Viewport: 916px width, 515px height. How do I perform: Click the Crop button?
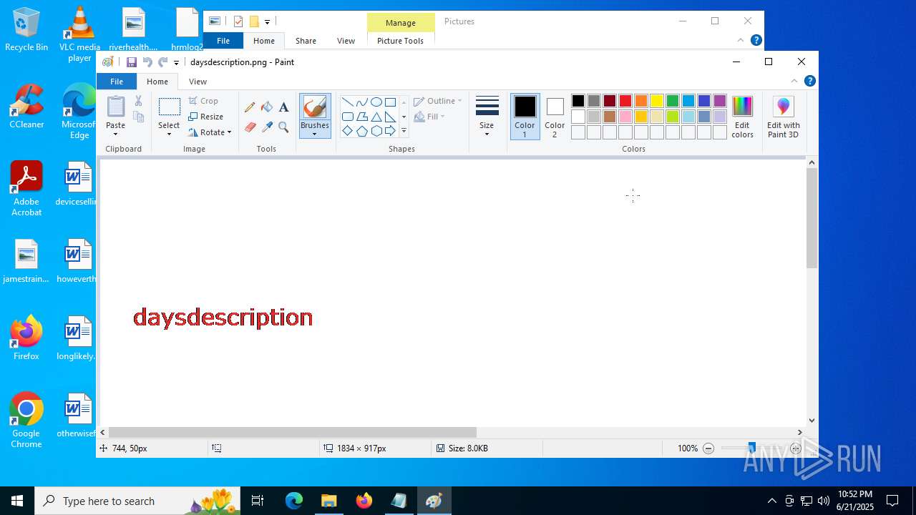pyautogui.click(x=204, y=101)
